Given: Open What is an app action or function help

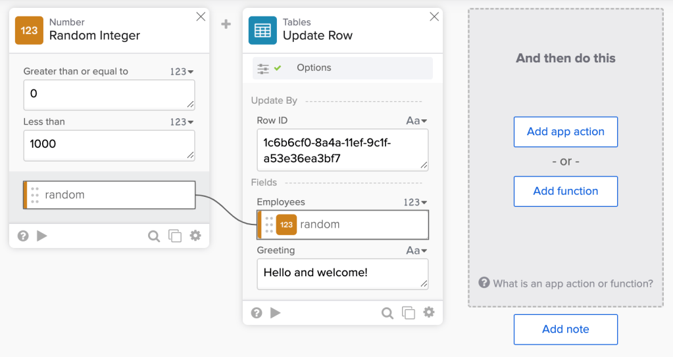Looking at the screenshot, I should click(x=566, y=283).
